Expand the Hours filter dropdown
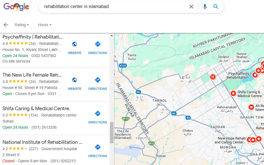The width and height of the screenshot is (264, 165). pos(45,25)
